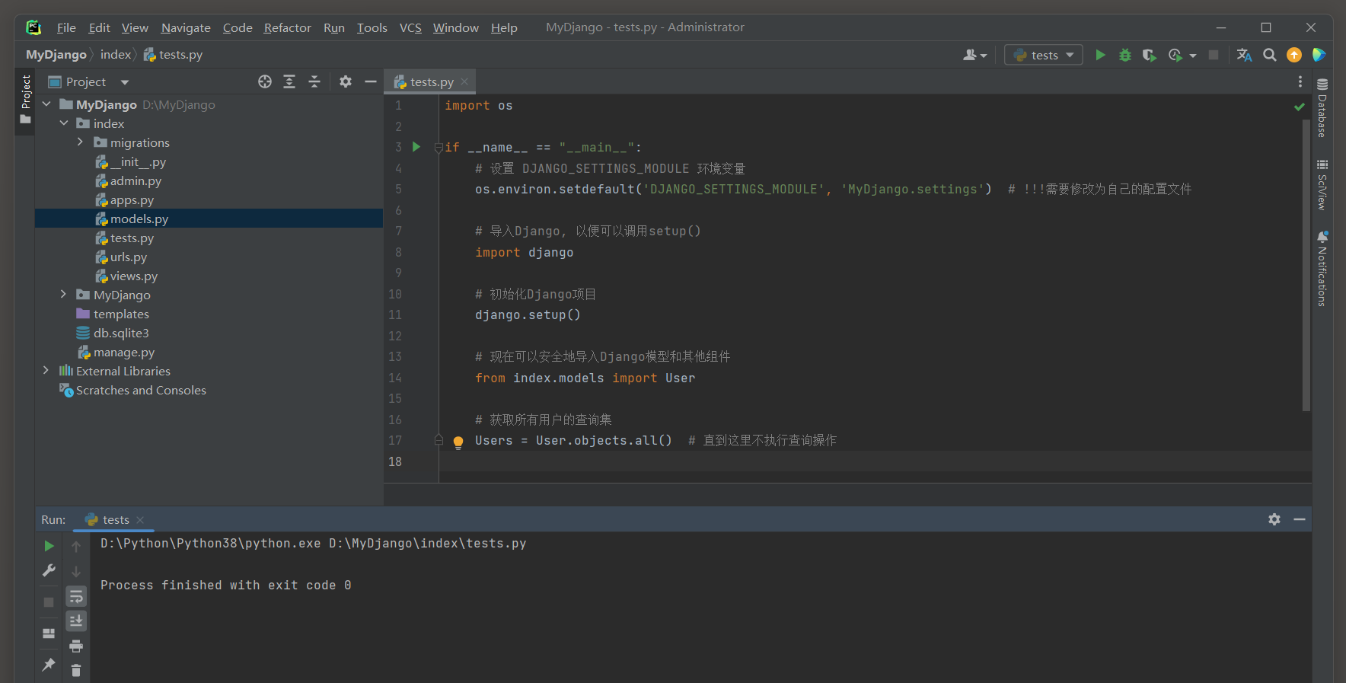Screen dimensions: 1346x683
Task: Open the Notifications side panel
Action: [x=1322, y=269]
